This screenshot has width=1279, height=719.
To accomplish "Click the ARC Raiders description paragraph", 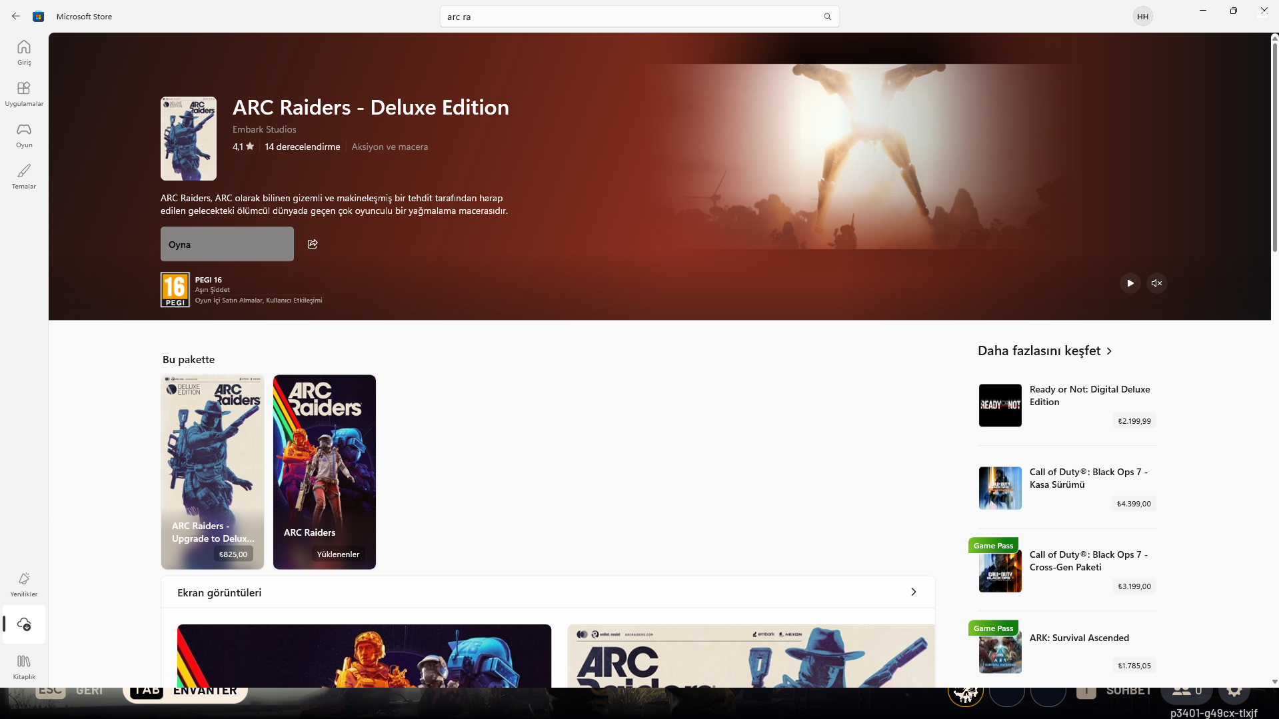I will (x=334, y=205).
